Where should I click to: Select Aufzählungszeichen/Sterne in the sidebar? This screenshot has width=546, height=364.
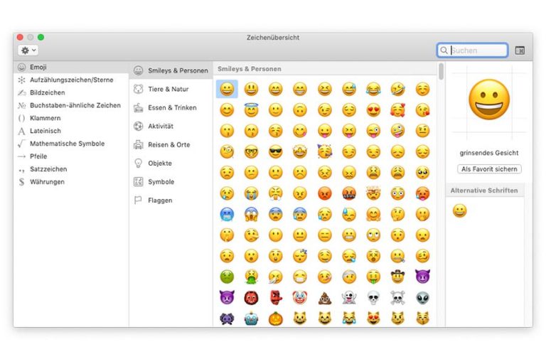click(71, 80)
